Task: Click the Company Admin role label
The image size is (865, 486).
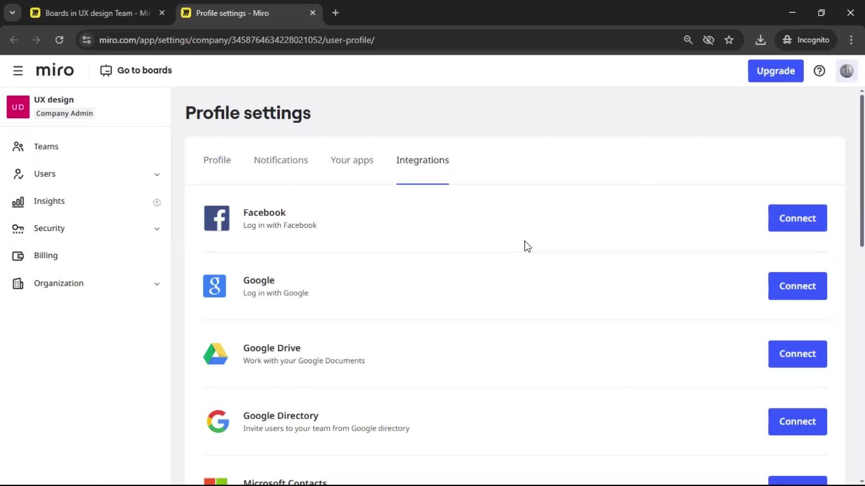Action: pyautogui.click(x=64, y=113)
